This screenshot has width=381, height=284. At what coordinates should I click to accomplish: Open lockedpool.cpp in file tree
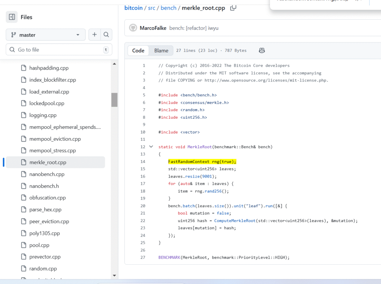(47, 103)
